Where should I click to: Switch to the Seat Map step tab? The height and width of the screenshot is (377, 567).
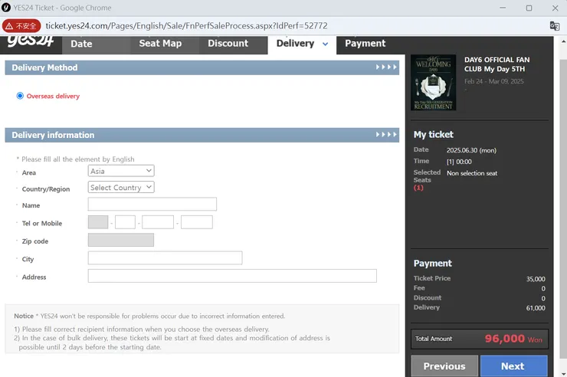(x=160, y=44)
